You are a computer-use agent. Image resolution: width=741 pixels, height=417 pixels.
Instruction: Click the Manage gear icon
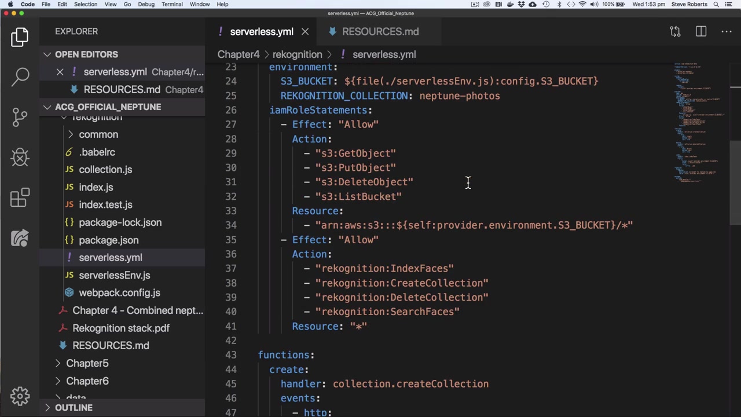coord(20,396)
